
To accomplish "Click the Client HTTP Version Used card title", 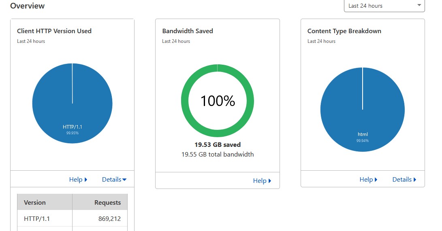I will point(54,31).
